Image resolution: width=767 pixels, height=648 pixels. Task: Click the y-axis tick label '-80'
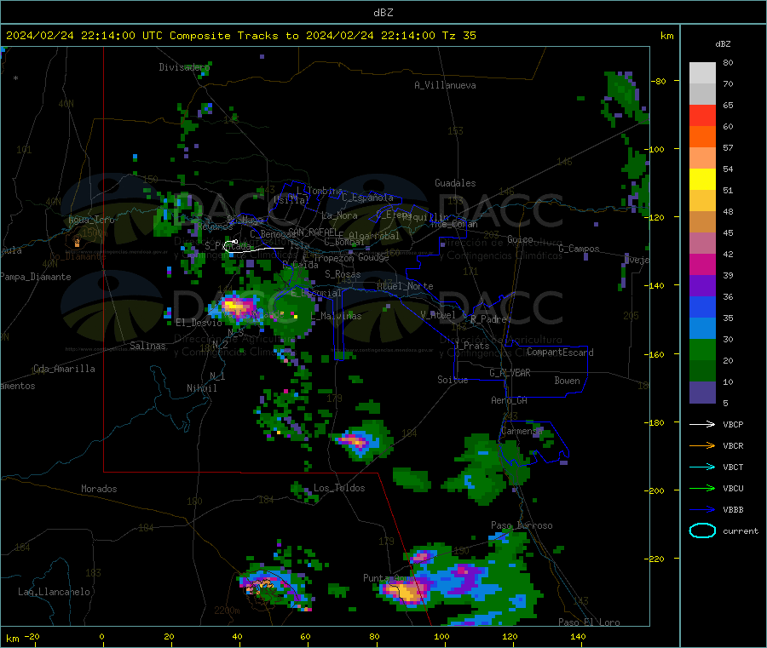pyautogui.click(x=659, y=81)
